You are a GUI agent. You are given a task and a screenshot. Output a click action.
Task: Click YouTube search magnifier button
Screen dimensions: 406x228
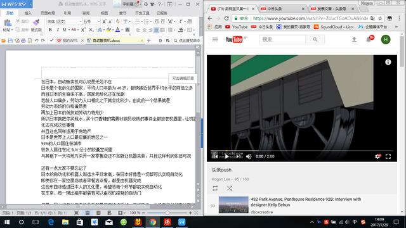pos(315,39)
